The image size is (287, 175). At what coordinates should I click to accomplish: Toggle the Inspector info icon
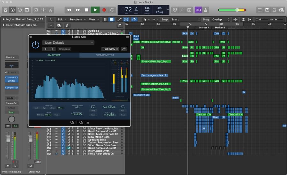(x=12, y=10)
